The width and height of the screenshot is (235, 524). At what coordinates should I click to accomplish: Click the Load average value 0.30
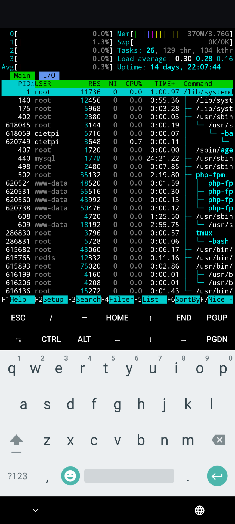point(183,59)
